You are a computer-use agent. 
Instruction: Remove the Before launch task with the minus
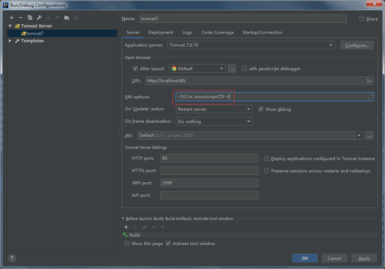(135, 227)
